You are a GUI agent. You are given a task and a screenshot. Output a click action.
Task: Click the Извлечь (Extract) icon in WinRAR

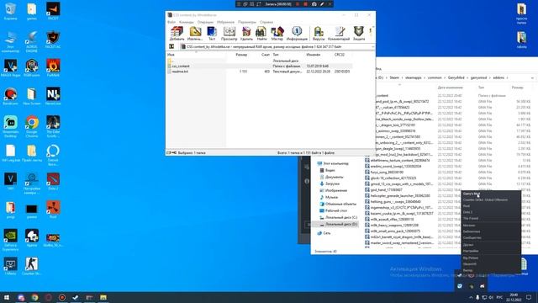[195, 34]
